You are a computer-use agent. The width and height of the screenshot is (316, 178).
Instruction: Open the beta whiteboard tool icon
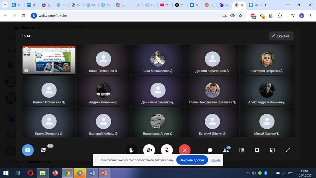pos(44,150)
